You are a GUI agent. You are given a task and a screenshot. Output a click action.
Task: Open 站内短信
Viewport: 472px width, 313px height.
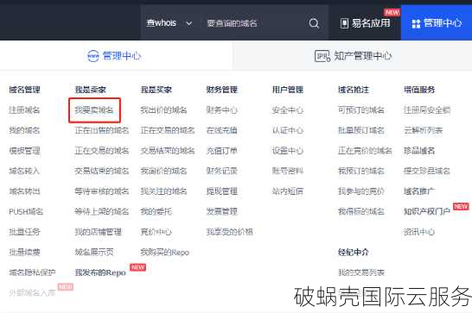tap(288, 191)
